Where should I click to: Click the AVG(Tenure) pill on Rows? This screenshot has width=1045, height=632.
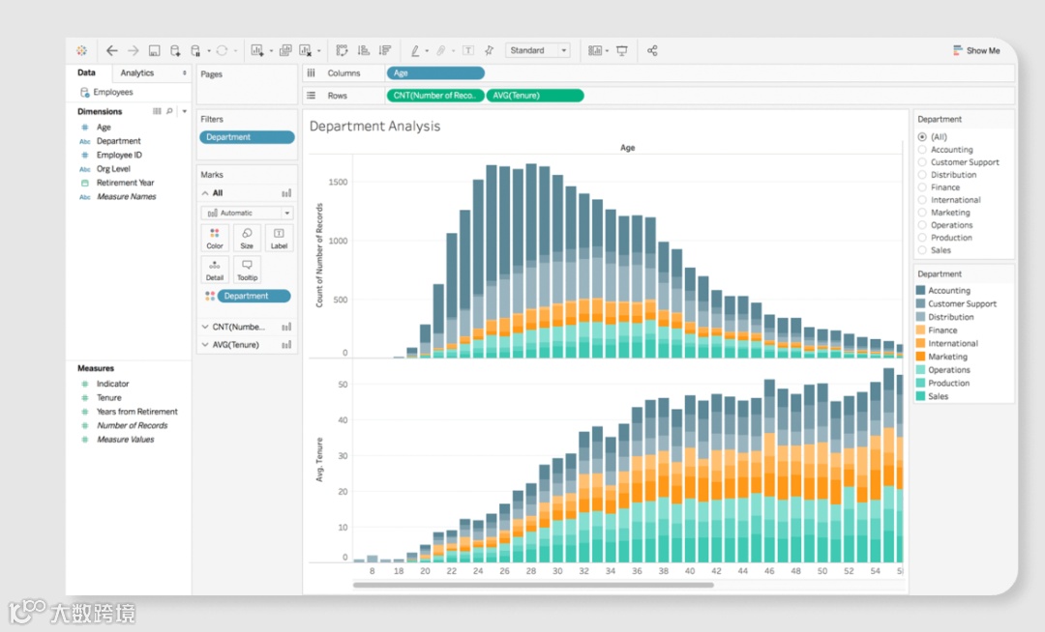[x=535, y=95]
